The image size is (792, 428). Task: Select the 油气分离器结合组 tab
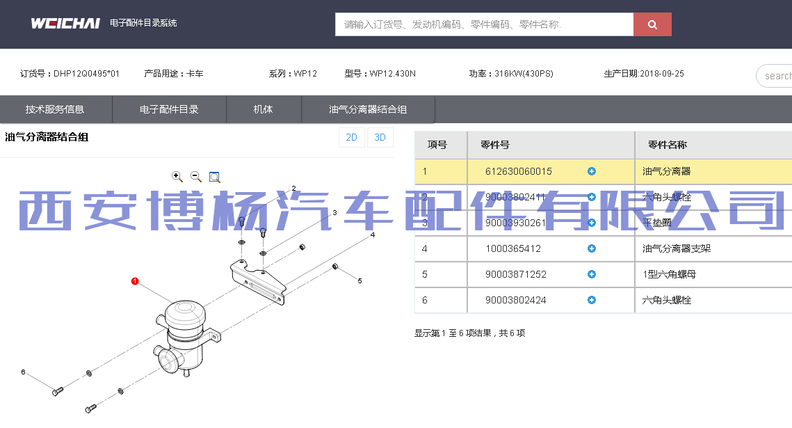pos(368,109)
